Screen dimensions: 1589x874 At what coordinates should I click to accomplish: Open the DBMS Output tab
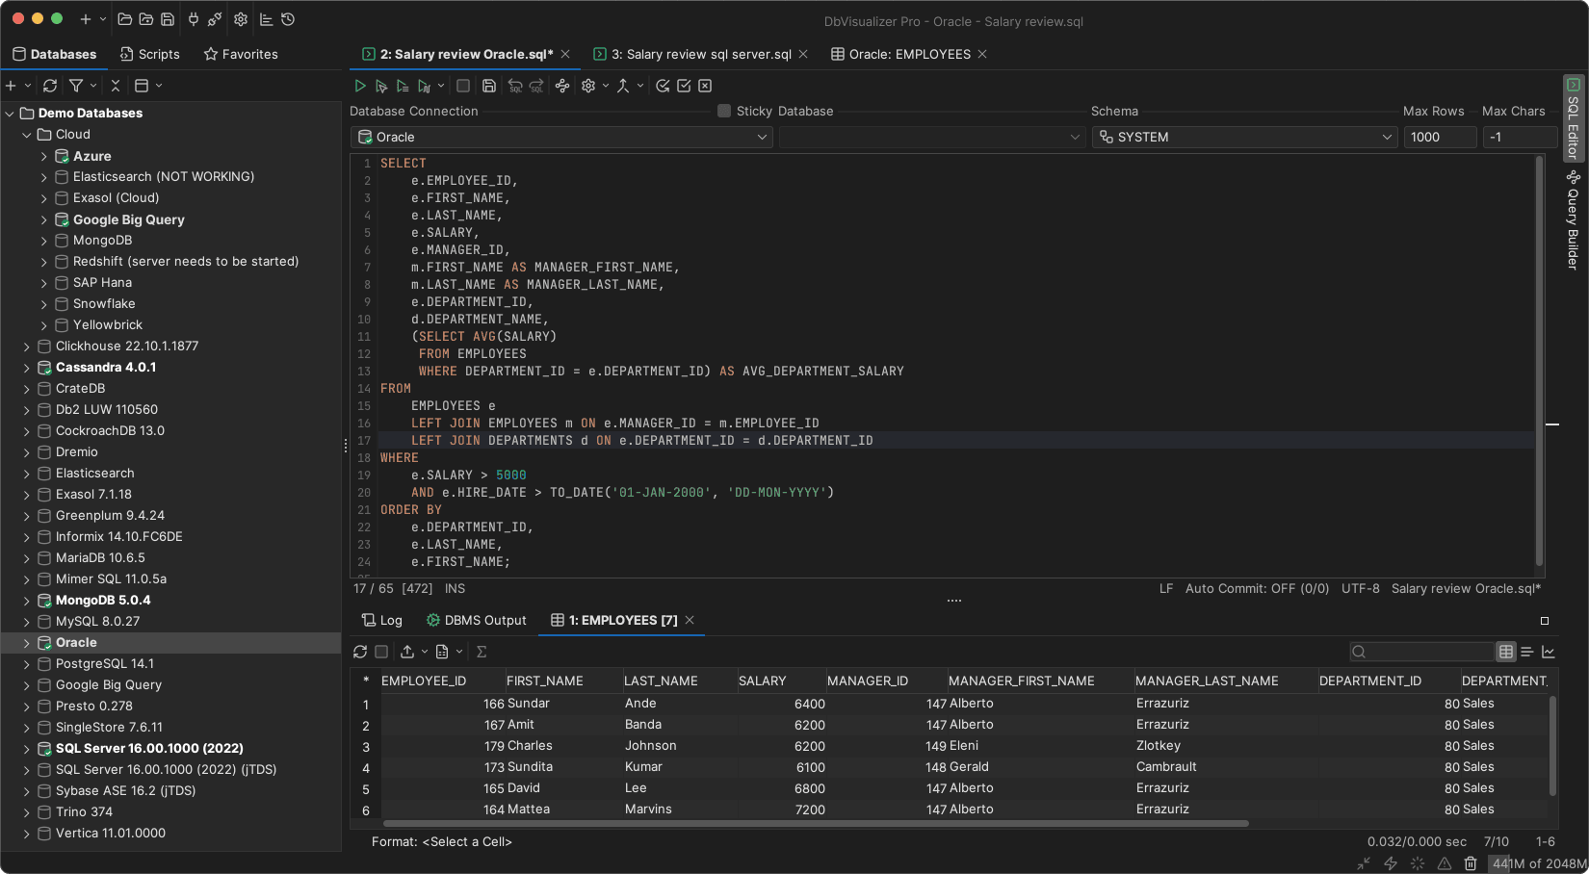(477, 620)
